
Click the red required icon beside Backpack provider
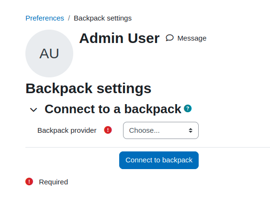click(108, 130)
